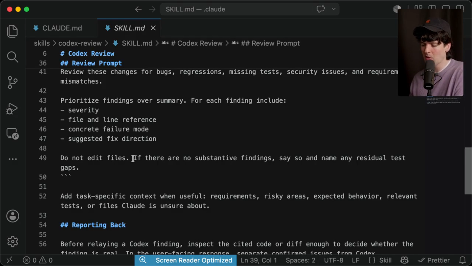Click the Copilot status icon

click(x=404, y=260)
